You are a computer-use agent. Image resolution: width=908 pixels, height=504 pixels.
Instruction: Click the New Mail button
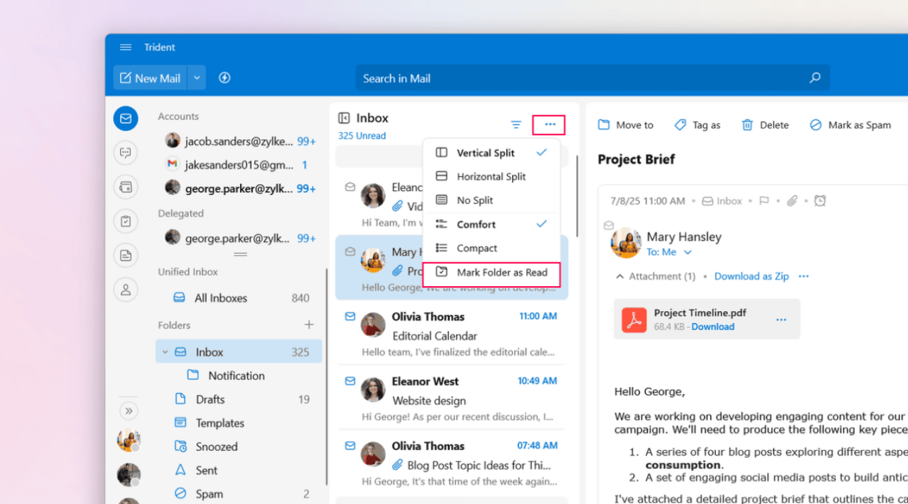(150, 78)
